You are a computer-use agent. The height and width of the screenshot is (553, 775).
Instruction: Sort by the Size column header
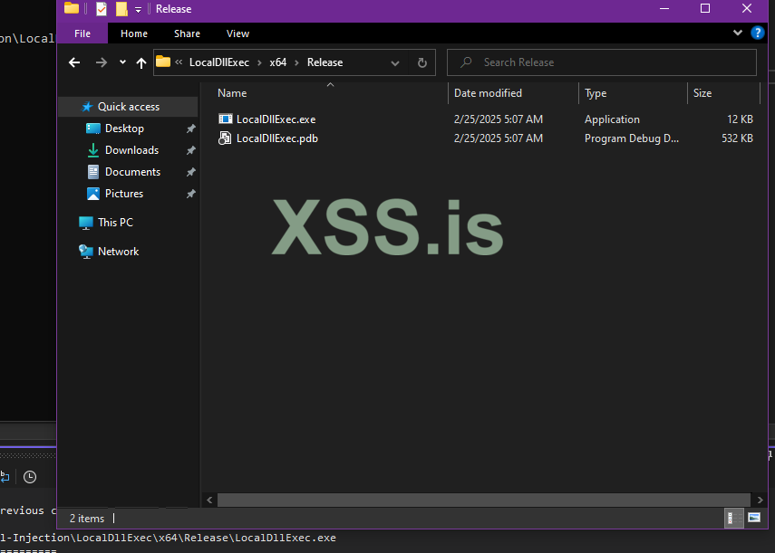pos(702,93)
